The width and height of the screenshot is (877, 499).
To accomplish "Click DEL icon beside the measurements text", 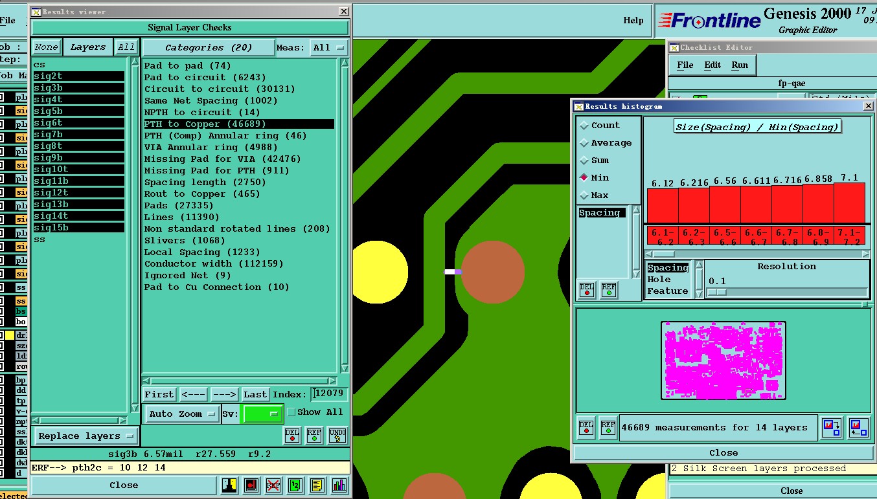I will click(586, 428).
